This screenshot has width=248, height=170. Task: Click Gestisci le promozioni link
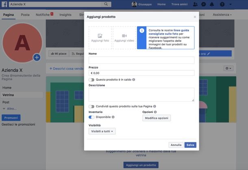point(18,125)
